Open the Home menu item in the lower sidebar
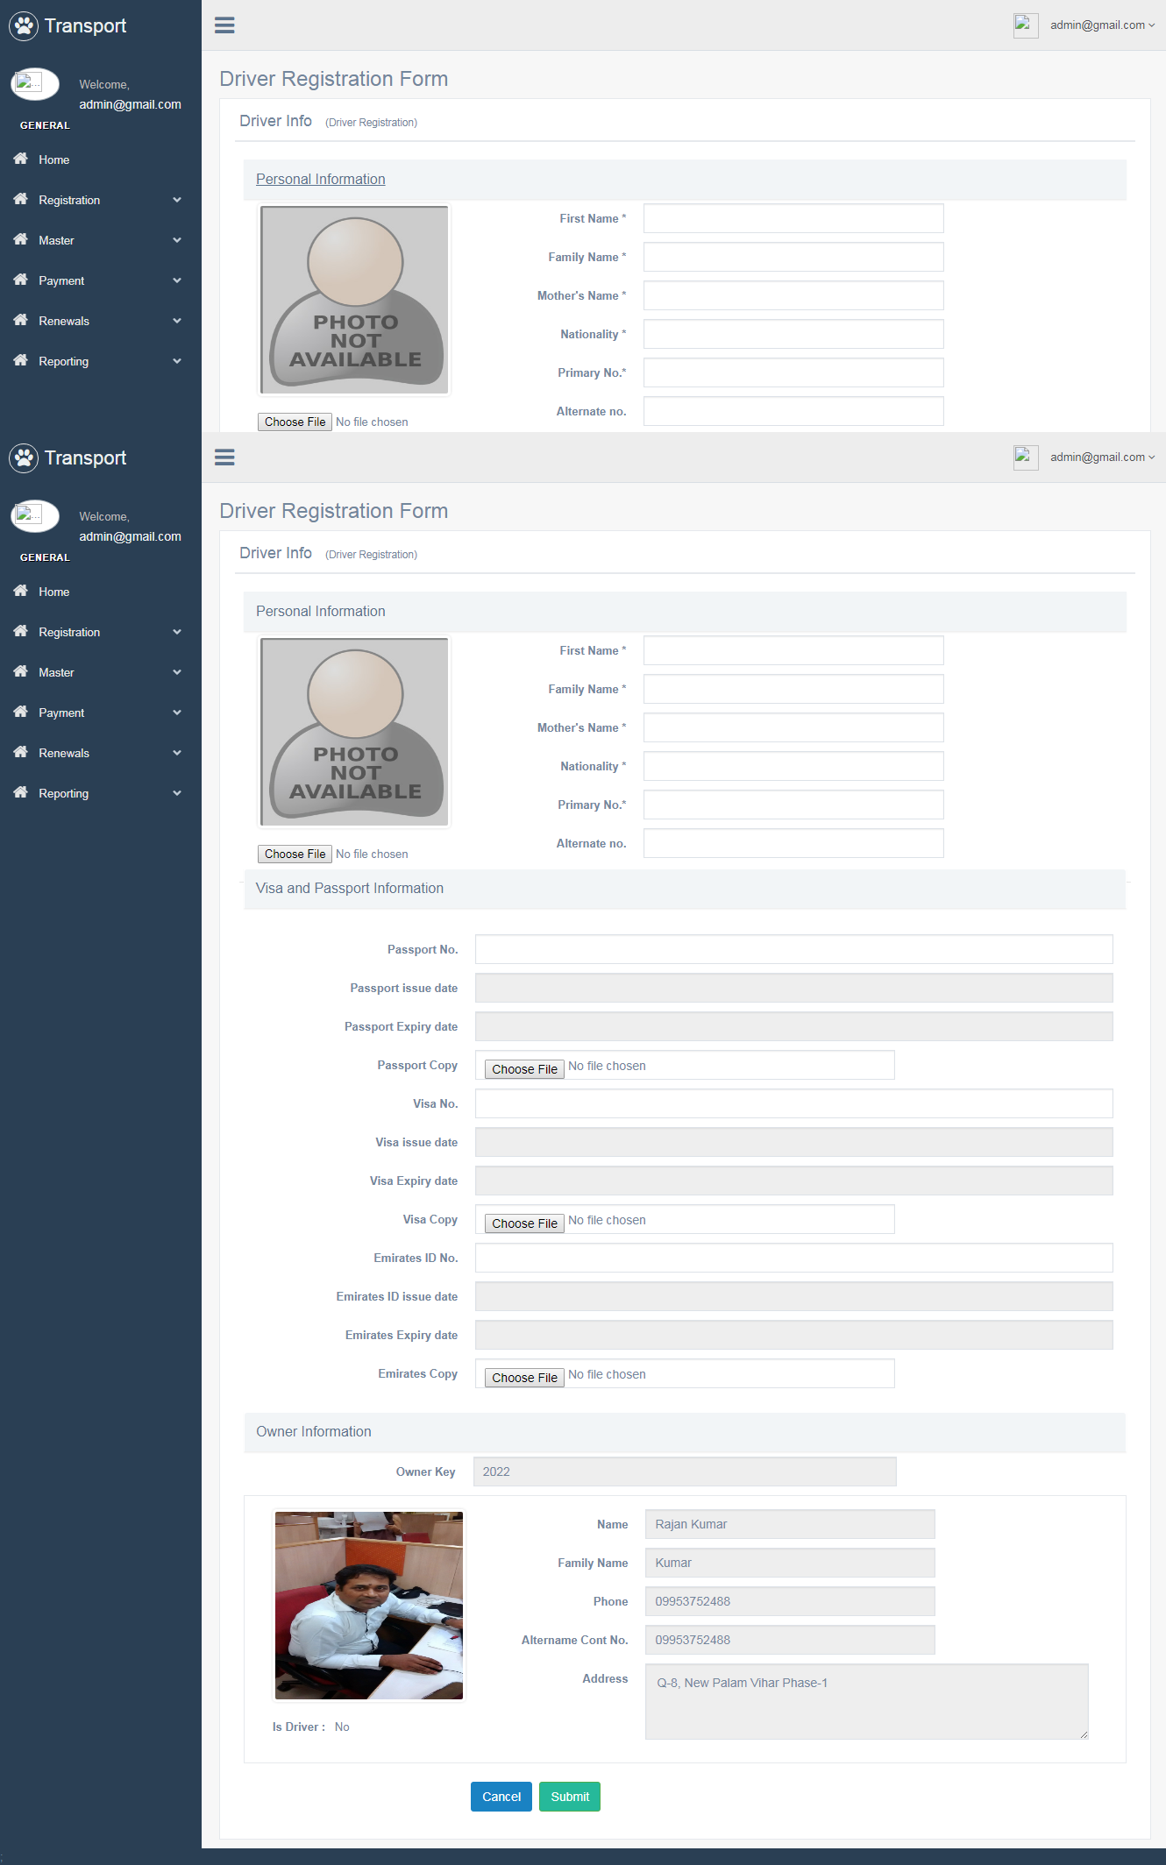The image size is (1166, 1865). pos(101,592)
